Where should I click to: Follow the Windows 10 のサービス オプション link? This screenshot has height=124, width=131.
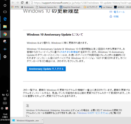click(x=94, y=113)
